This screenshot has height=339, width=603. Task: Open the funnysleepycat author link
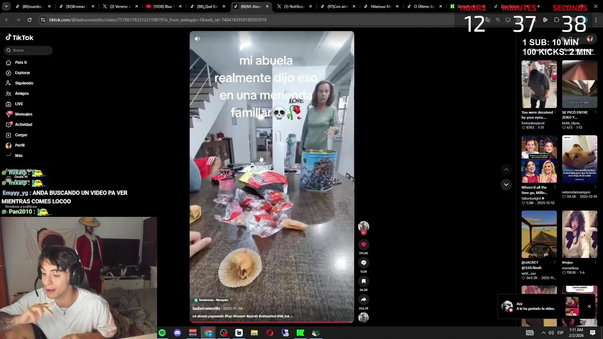pyautogui.click(x=533, y=123)
